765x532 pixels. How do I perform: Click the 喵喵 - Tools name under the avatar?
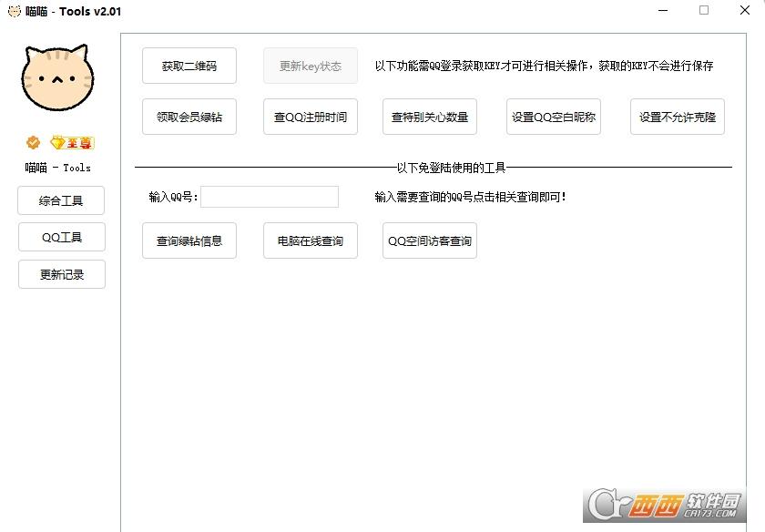(x=58, y=168)
